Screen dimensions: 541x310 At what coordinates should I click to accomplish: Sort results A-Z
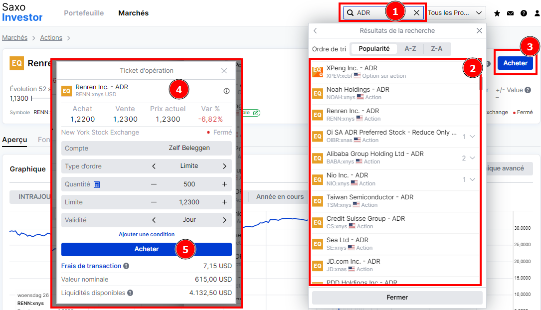(x=410, y=49)
